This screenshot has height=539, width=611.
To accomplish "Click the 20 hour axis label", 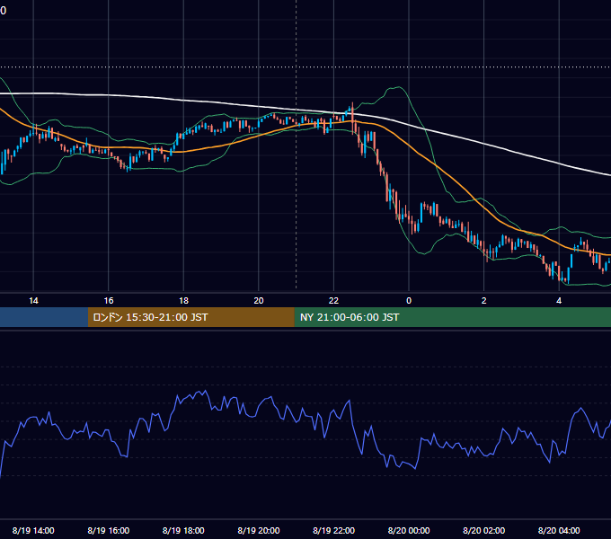I will (259, 301).
